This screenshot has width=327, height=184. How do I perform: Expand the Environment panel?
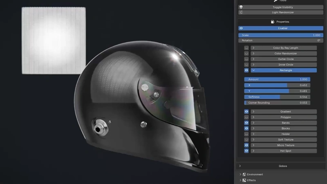240,175
